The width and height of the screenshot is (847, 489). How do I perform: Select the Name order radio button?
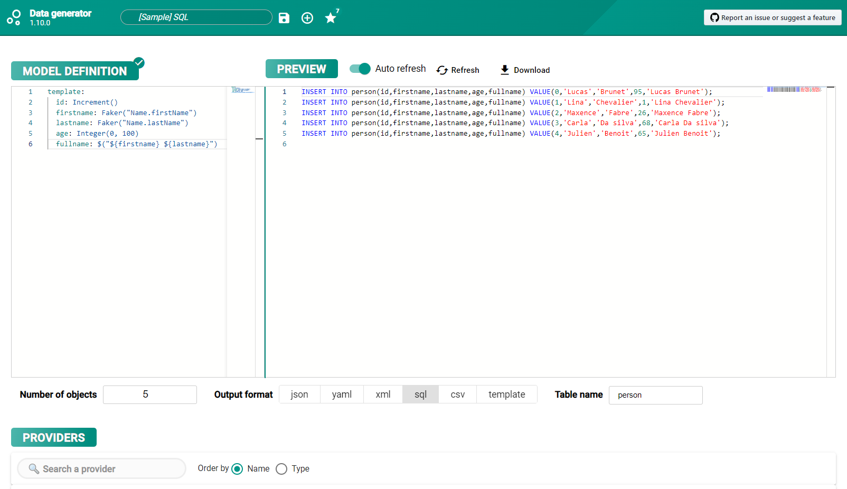(237, 469)
